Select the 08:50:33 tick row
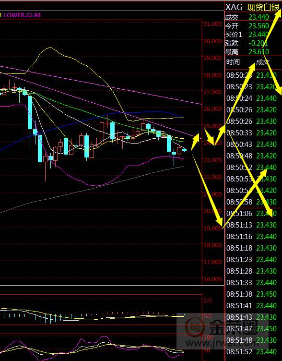282x361 pixels. click(x=253, y=133)
